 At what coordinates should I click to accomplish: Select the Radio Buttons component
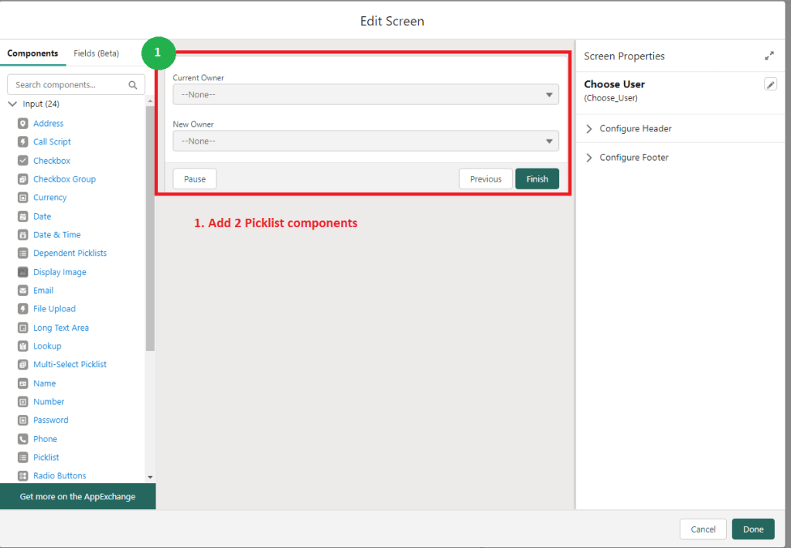pos(60,476)
